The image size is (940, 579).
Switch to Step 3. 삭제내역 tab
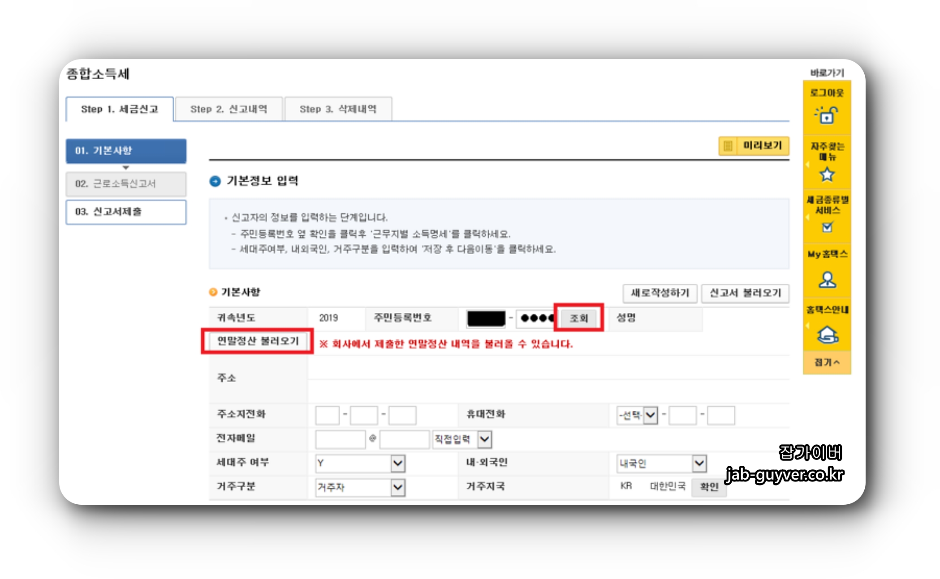(x=338, y=109)
